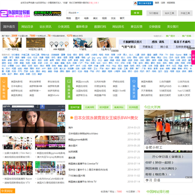
Task: Select second carousel dot in Japanese lesson image
Action: 174,174
